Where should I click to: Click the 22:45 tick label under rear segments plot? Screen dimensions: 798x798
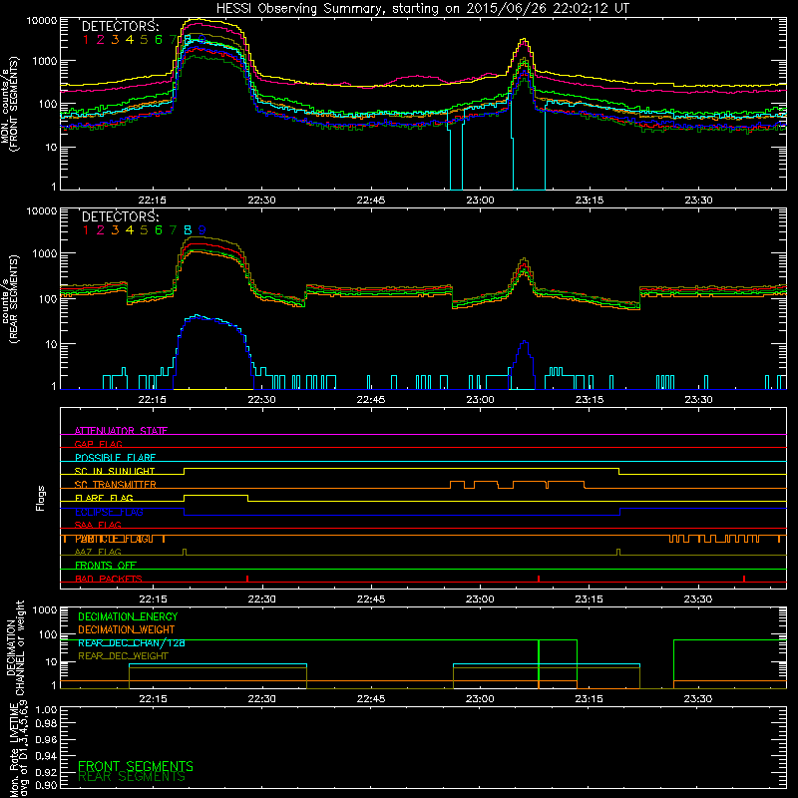point(371,400)
